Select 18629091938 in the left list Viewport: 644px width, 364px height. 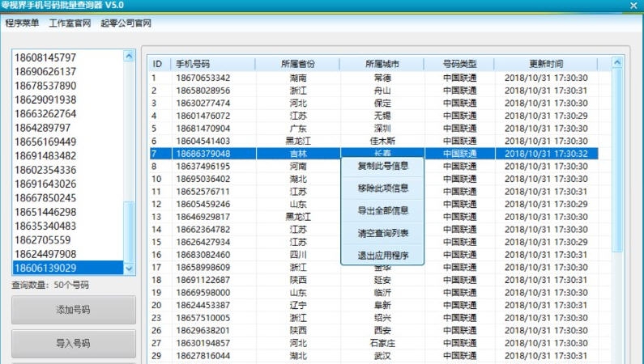coord(68,99)
